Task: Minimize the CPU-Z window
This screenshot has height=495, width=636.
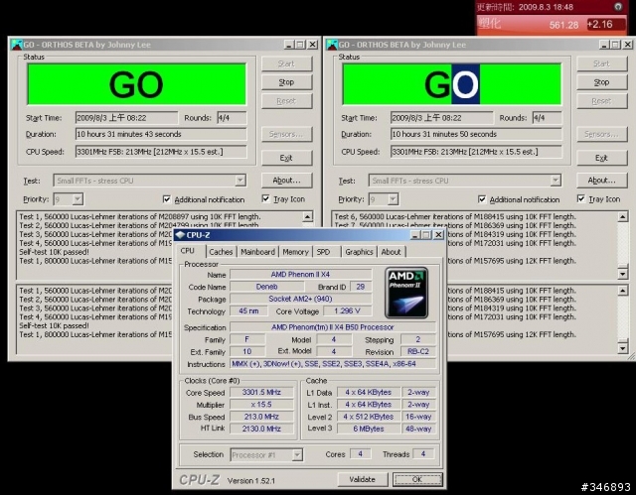Action: point(415,235)
